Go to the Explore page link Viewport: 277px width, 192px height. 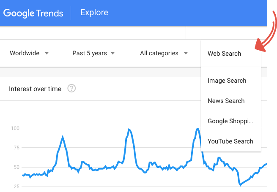94,13
